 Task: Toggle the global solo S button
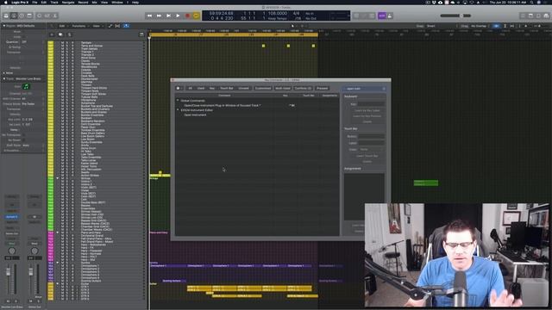click(x=69, y=34)
